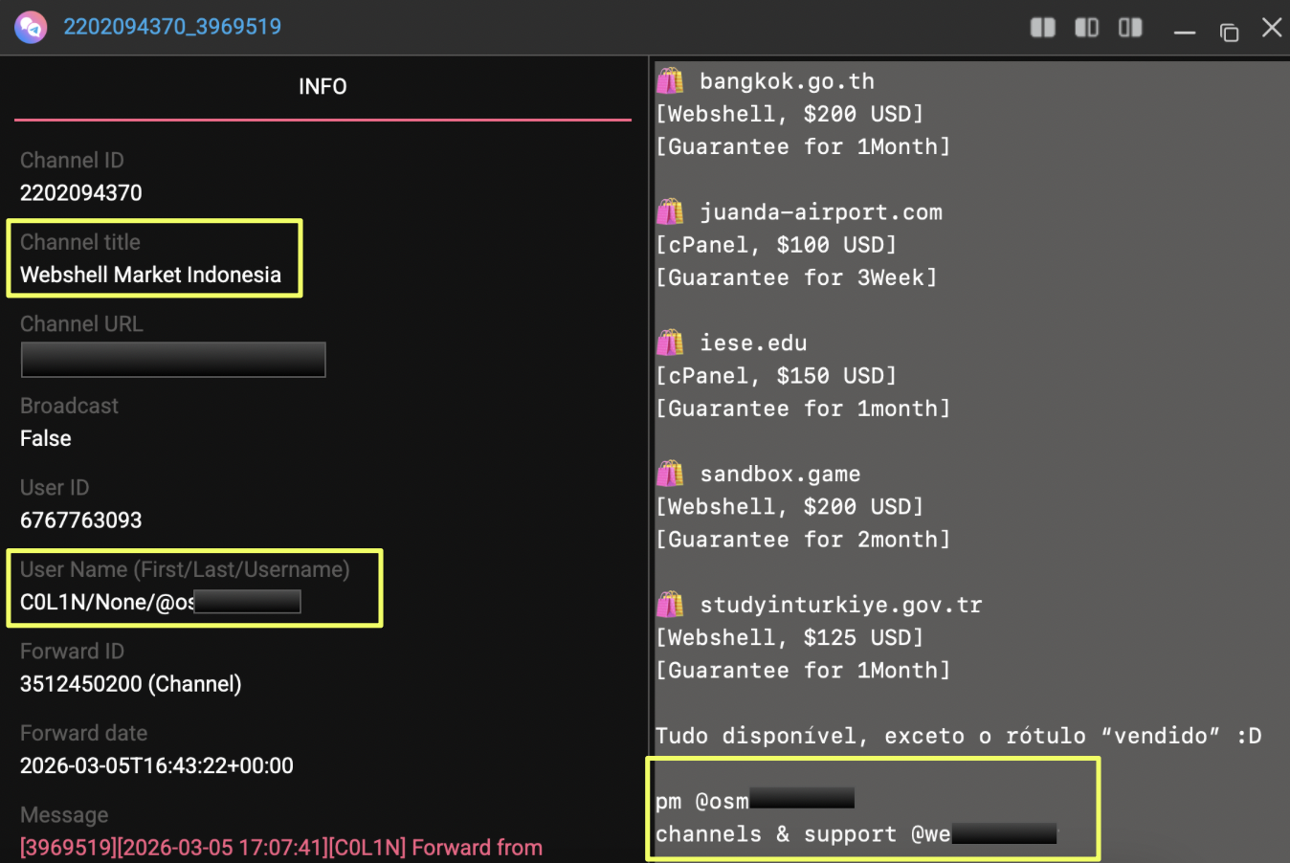Click the Broadcast value False
The width and height of the screenshot is (1290, 863).
pyautogui.click(x=46, y=439)
